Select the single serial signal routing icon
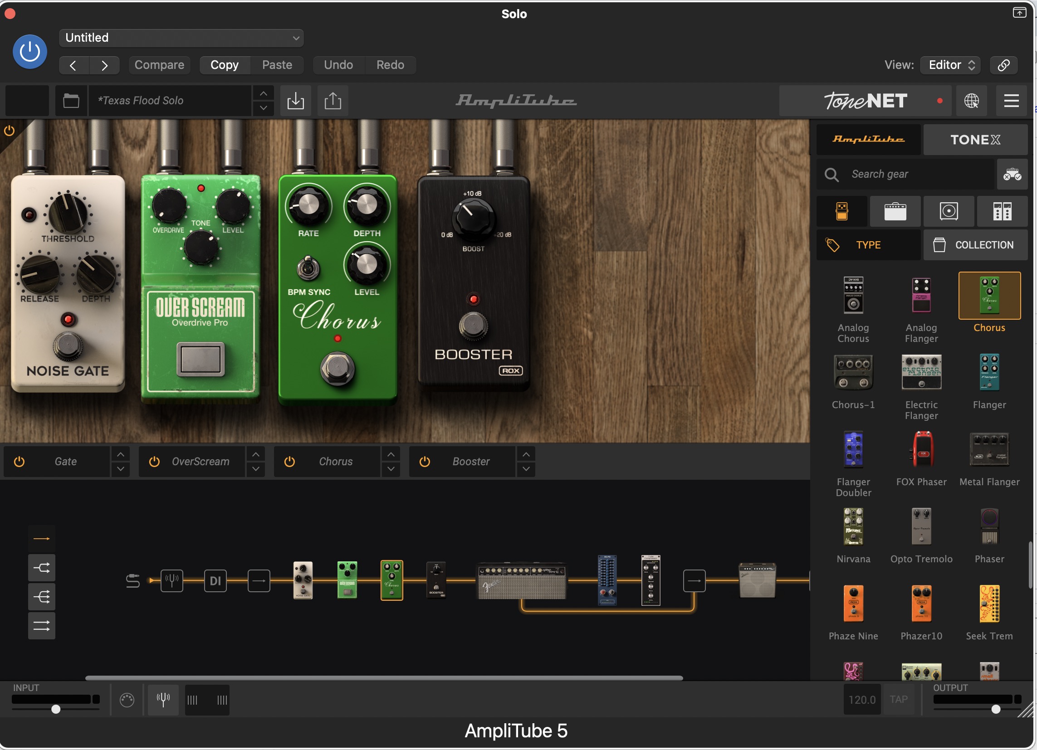The image size is (1037, 750). tap(42, 539)
